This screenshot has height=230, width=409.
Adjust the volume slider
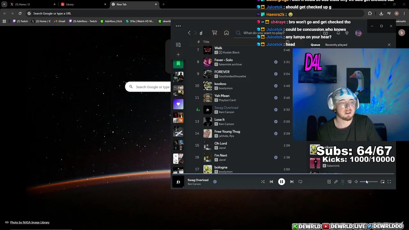point(369,182)
